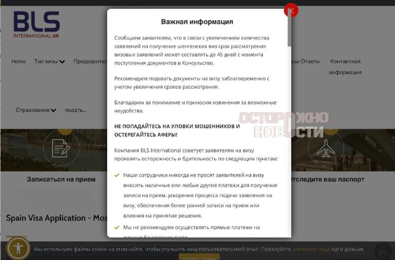This screenshot has width=395, height=260.
Task: Expand the Страхование dropdown menu
Action: 36,110
